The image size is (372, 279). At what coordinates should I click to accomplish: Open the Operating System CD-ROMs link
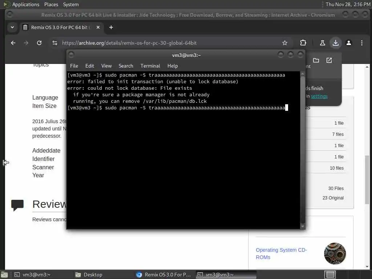tap(282, 253)
